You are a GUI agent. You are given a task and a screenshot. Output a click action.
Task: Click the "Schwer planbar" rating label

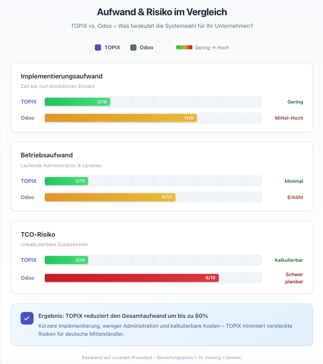[x=294, y=278]
